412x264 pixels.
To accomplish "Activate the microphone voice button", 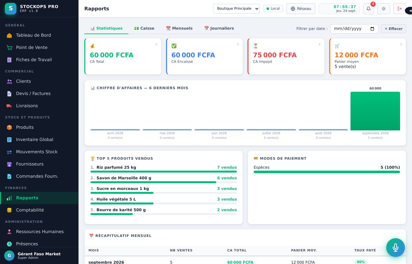I will [396, 248].
